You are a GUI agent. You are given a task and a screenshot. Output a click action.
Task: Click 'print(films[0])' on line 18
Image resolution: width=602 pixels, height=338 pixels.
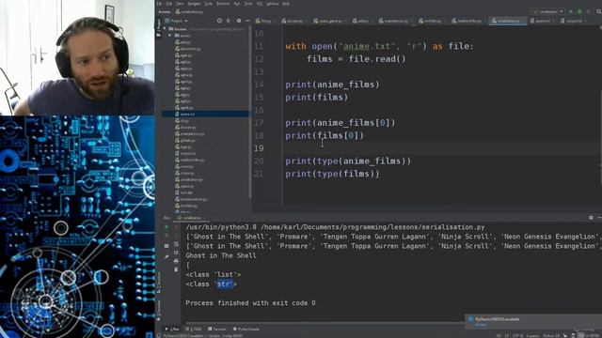(x=325, y=135)
